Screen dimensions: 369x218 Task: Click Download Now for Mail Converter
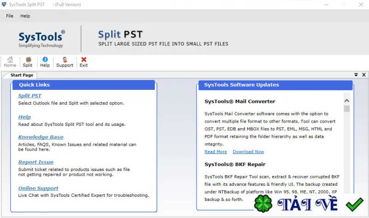(248, 152)
